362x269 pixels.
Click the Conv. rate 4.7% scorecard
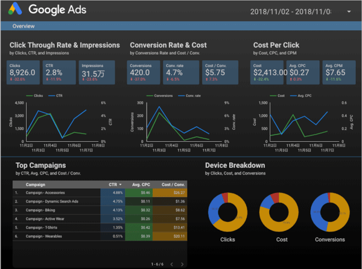tap(181, 72)
